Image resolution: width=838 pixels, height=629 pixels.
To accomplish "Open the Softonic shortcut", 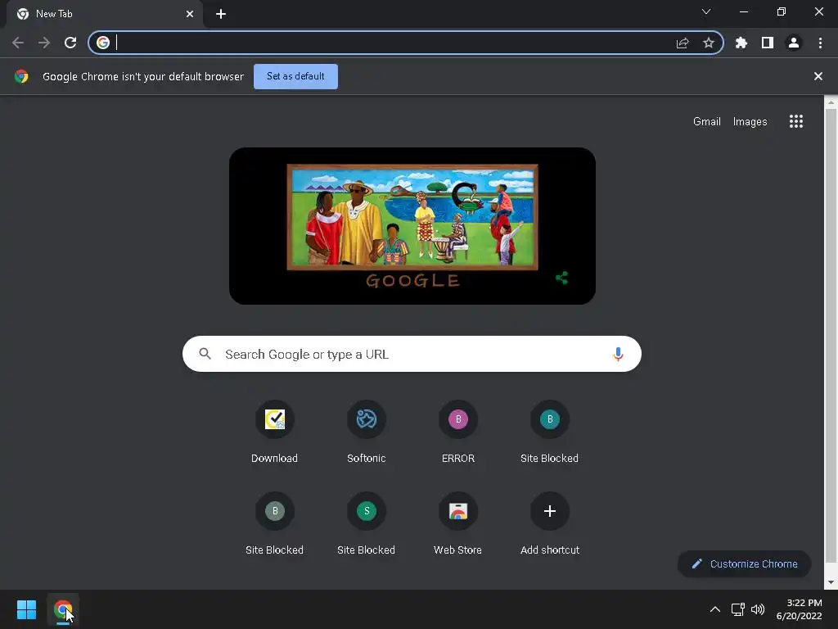I will [x=366, y=432].
